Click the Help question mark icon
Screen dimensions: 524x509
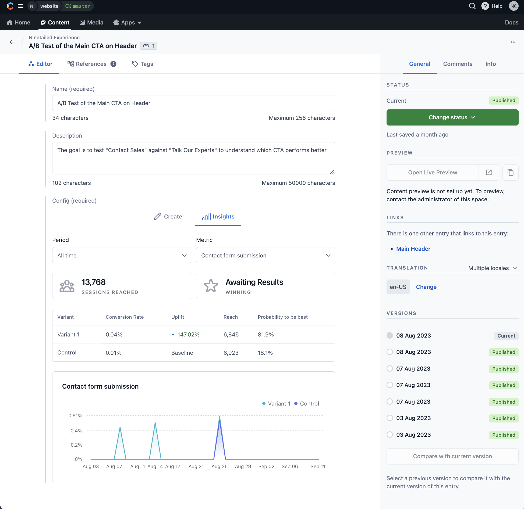coord(485,6)
